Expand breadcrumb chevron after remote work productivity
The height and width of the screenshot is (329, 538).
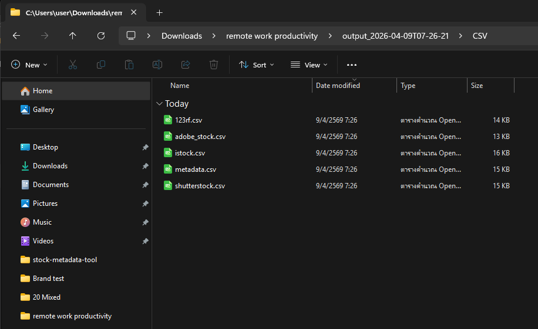(330, 36)
